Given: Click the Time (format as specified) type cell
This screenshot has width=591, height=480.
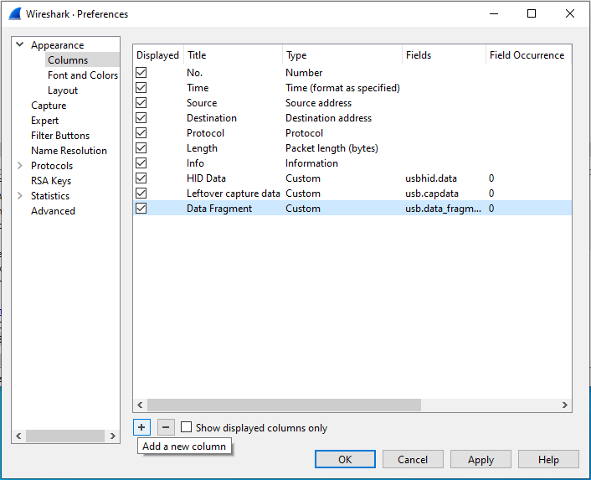Looking at the screenshot, I should pyautogui.click(x=342, y=87).
